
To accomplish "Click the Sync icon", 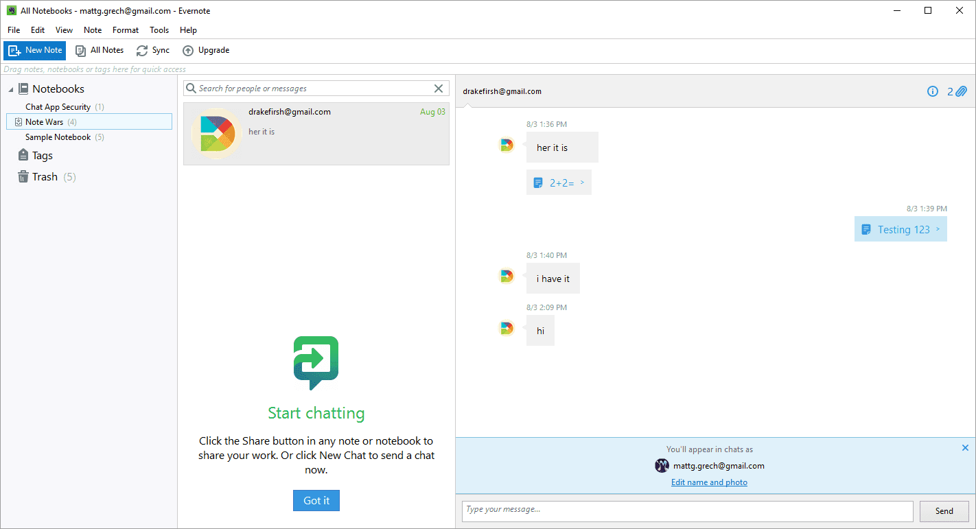I will [142, 51].
